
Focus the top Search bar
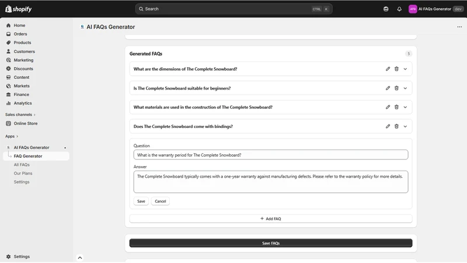234,9
